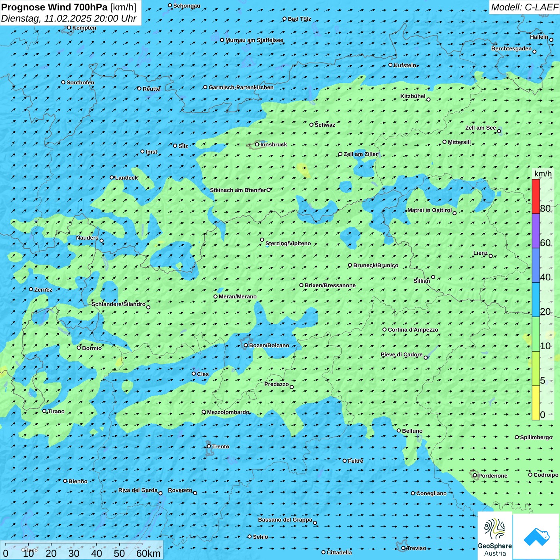Click the Sterzing/Vipiteno place label

[288, 243]
